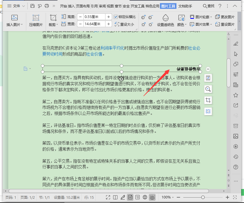Click 插入图片 icon

coord(15,18)
